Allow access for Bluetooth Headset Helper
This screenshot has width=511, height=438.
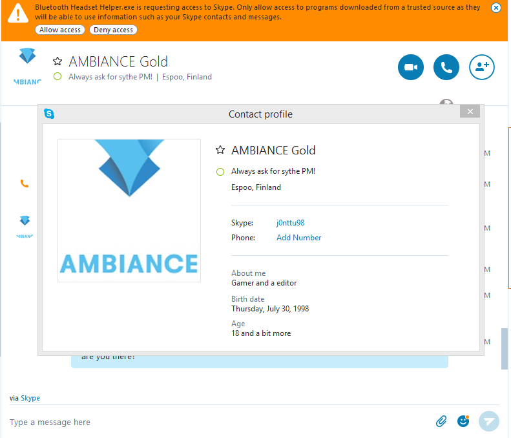(x=60, y=30)
